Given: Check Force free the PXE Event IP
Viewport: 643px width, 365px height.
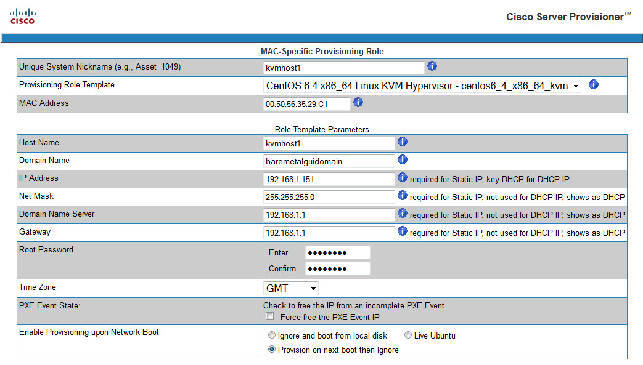Looking at the screenshot, I should 270,316.
